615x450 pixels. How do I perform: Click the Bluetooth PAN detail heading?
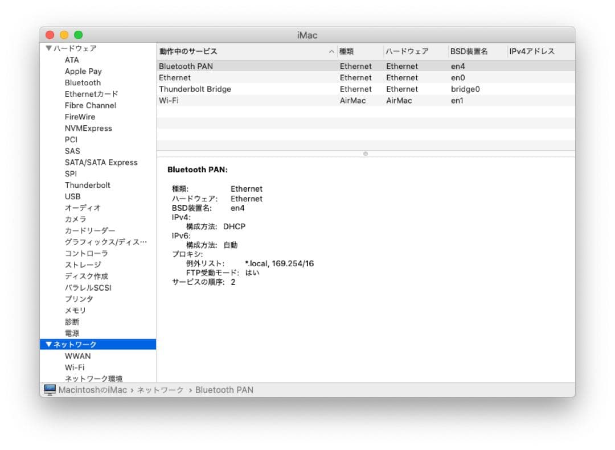(197, 170)
